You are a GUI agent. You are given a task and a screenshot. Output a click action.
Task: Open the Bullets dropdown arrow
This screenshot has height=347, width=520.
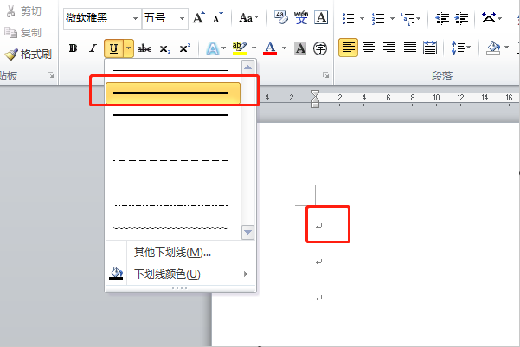tap(362, 18)
